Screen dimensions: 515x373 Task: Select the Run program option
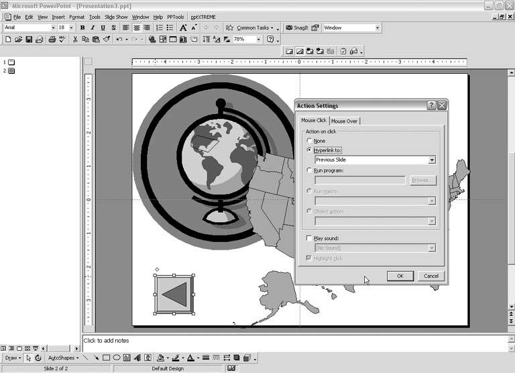click(x=309, y=170)
